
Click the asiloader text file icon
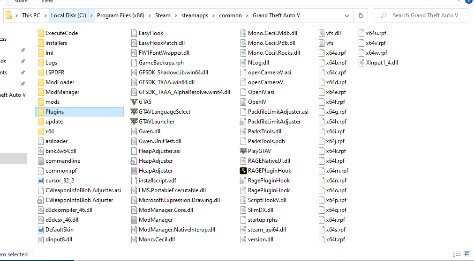pos(41,141)
